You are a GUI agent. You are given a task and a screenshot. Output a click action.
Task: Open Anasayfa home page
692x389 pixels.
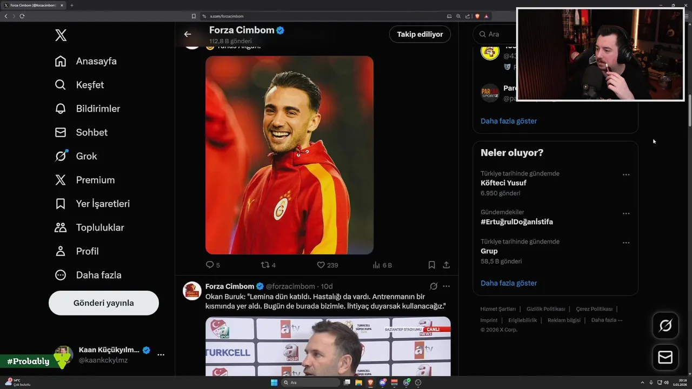tap(86, 61)
